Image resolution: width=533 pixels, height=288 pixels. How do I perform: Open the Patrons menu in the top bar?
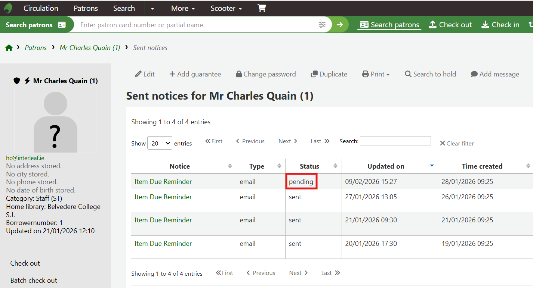point(86,8)
